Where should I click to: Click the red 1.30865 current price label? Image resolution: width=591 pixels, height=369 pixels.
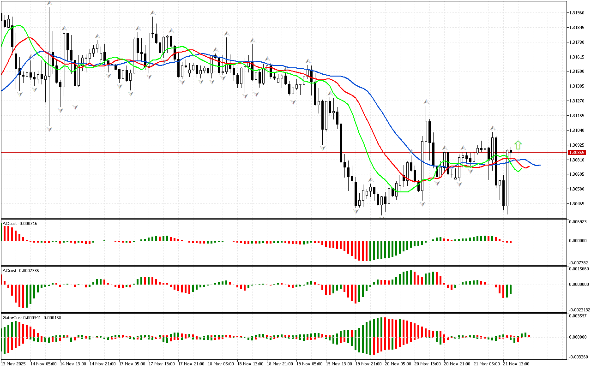click(x=577, y=152)
